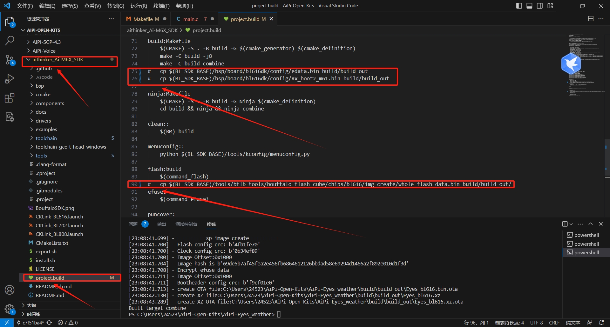This screenshot has width=610, height=327.
Task: Expand the 大纲 outline section
Action: pyautogui.click(x=70, y=305)
